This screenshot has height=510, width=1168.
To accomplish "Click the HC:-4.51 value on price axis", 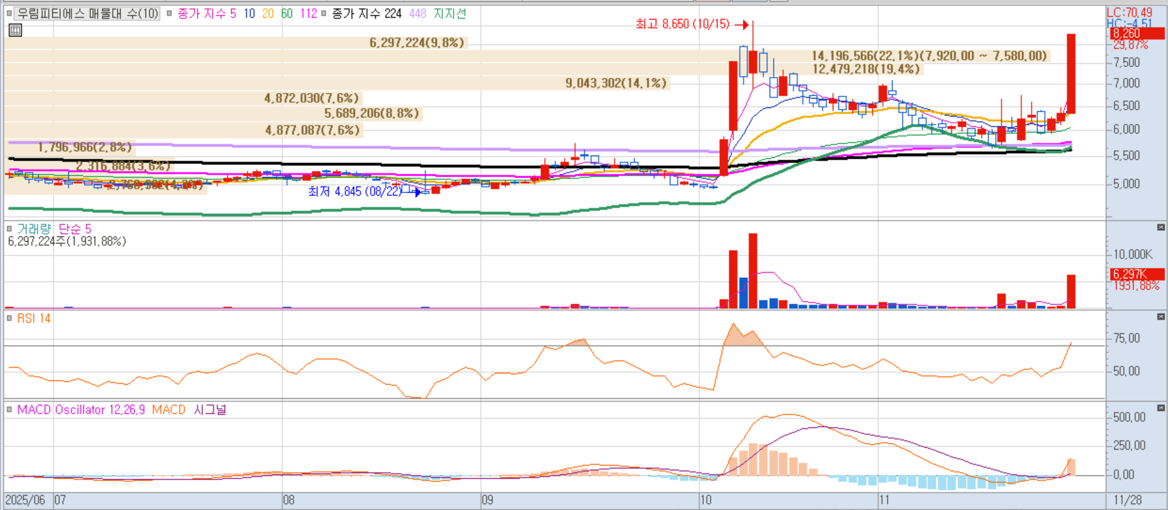I will [x=1130, y=24].
